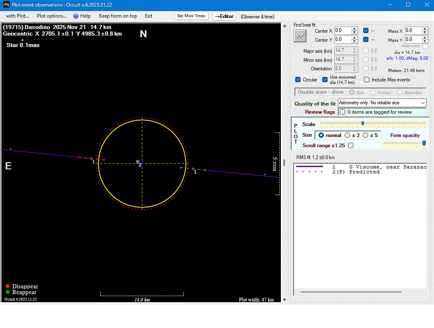The width and height of the screenshot is (434, 328).
Task: Click the Center X input field
Action: (x=343, y=31)
